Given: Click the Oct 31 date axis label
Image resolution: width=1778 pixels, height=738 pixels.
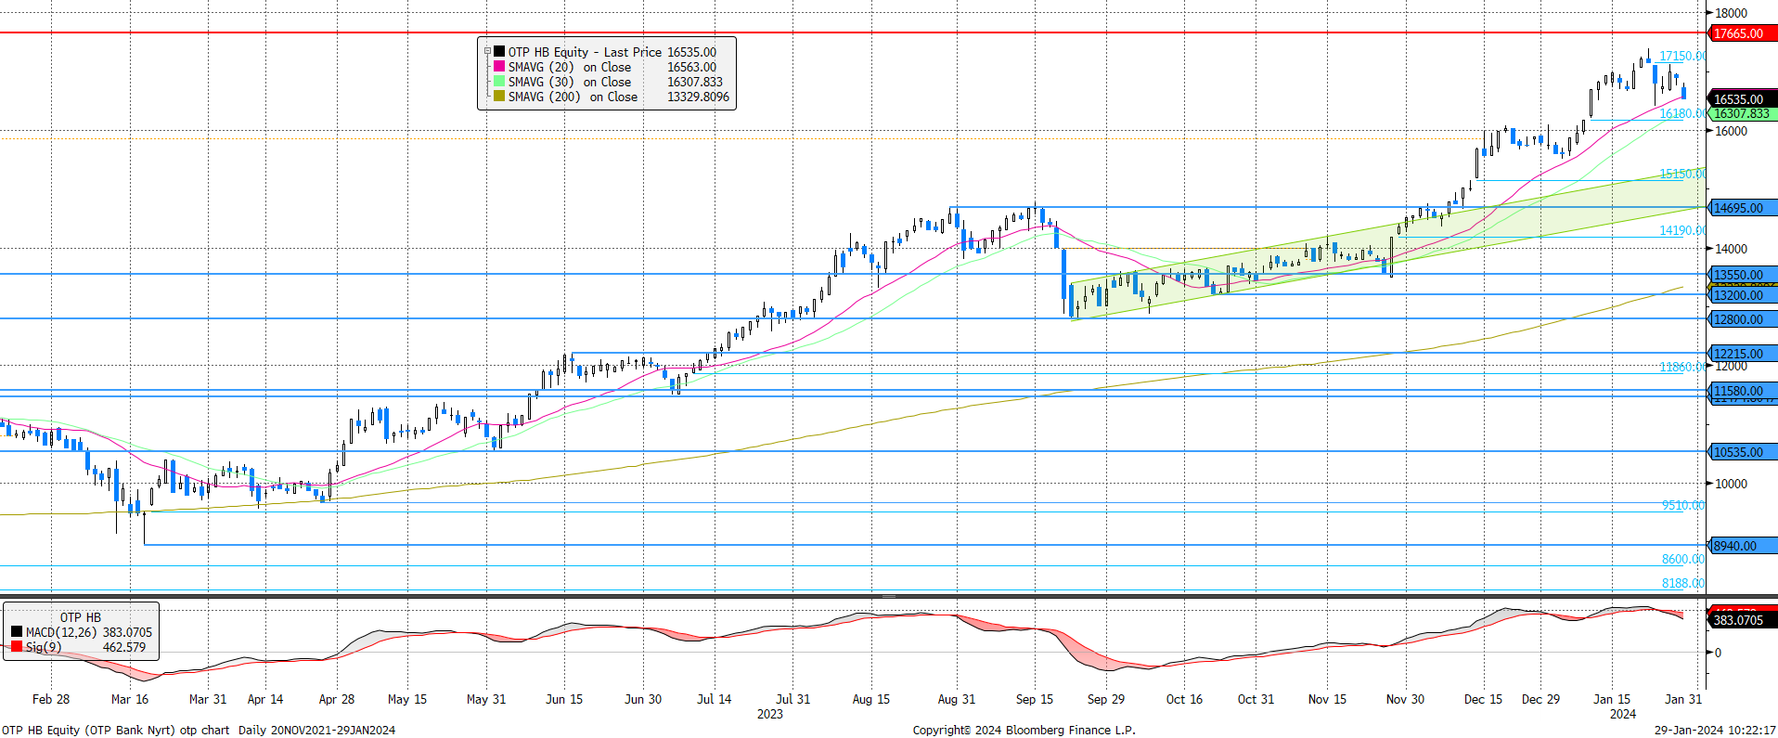Looking at the screenshot, I should pyautogui.click(x=1256, y=699).
